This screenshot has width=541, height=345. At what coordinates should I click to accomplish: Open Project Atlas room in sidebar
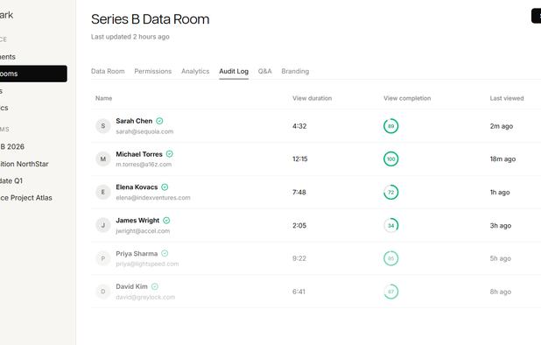tap(26, 198)
